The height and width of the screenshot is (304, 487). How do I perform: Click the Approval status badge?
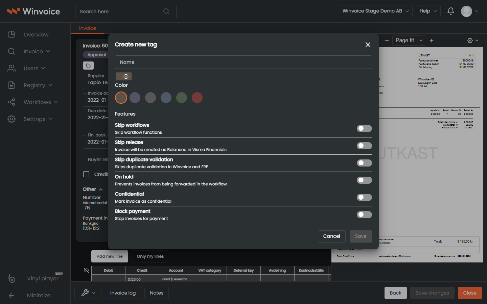[96, 55]
